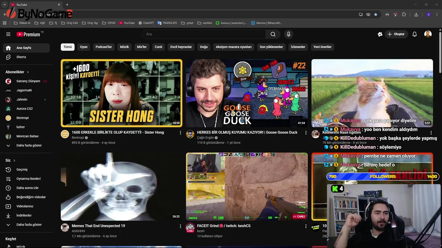Open Chrome tab search dropdown arrow

tap(4, 4)
